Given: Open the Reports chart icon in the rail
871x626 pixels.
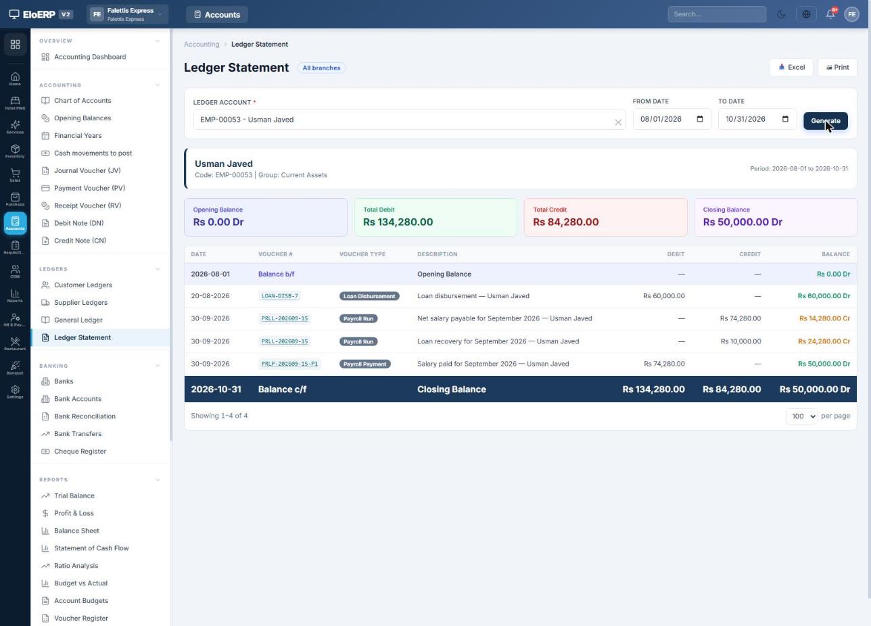Looking at the screenshot, I should point(15,295).
